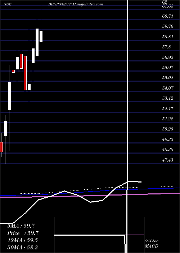Select the red candlestick near 49 at left edge
Viewport: 180px width, 253px height.
click(1, 147)
